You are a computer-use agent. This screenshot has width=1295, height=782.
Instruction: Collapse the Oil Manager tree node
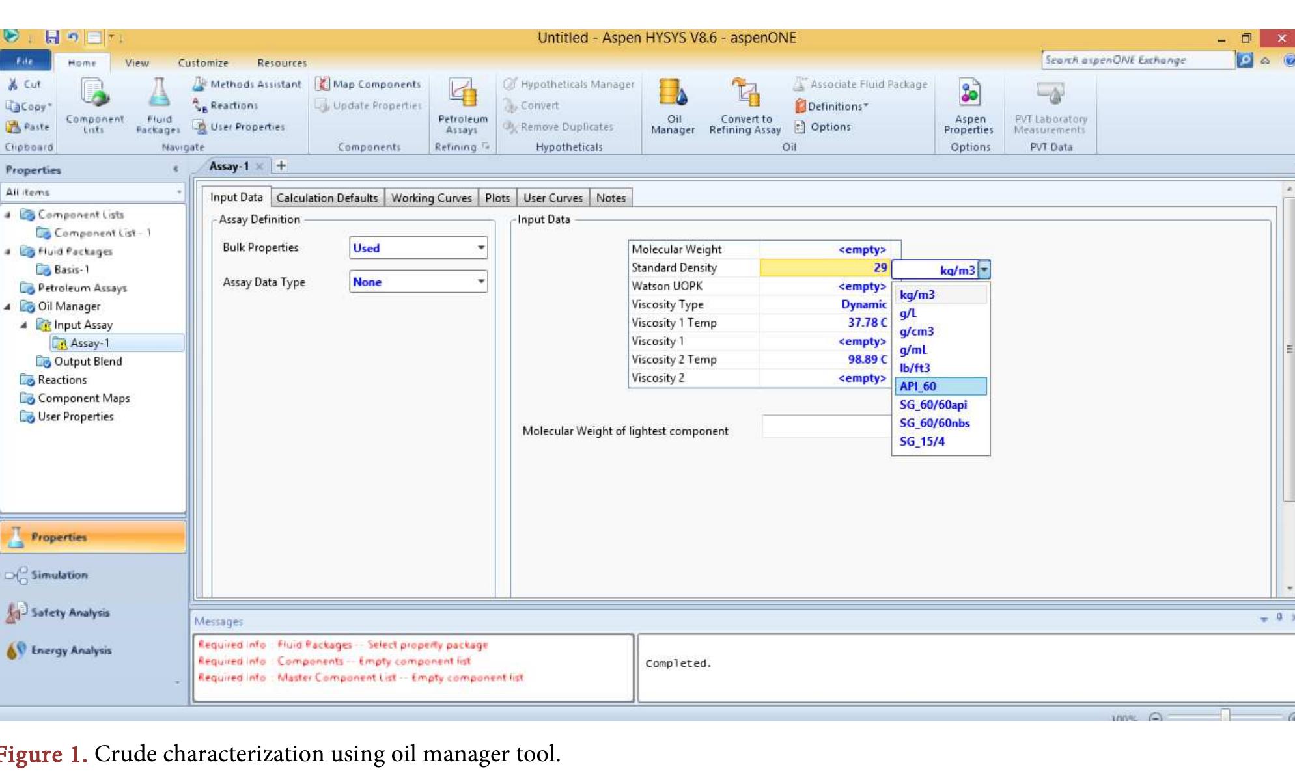click(x=7, y=306)
